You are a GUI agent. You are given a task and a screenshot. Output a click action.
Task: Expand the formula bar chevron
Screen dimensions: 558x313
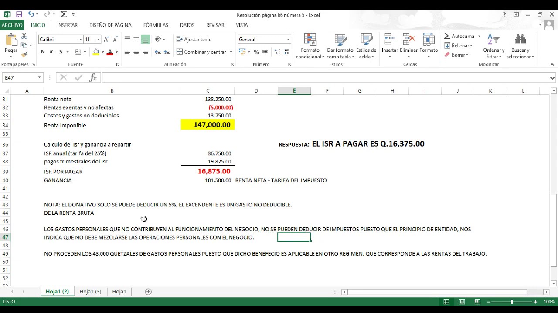tap(552, 78)
